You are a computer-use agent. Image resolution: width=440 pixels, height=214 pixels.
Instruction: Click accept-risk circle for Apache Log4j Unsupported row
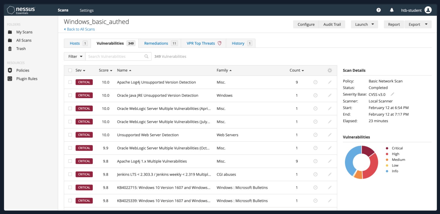pos(315,82)
